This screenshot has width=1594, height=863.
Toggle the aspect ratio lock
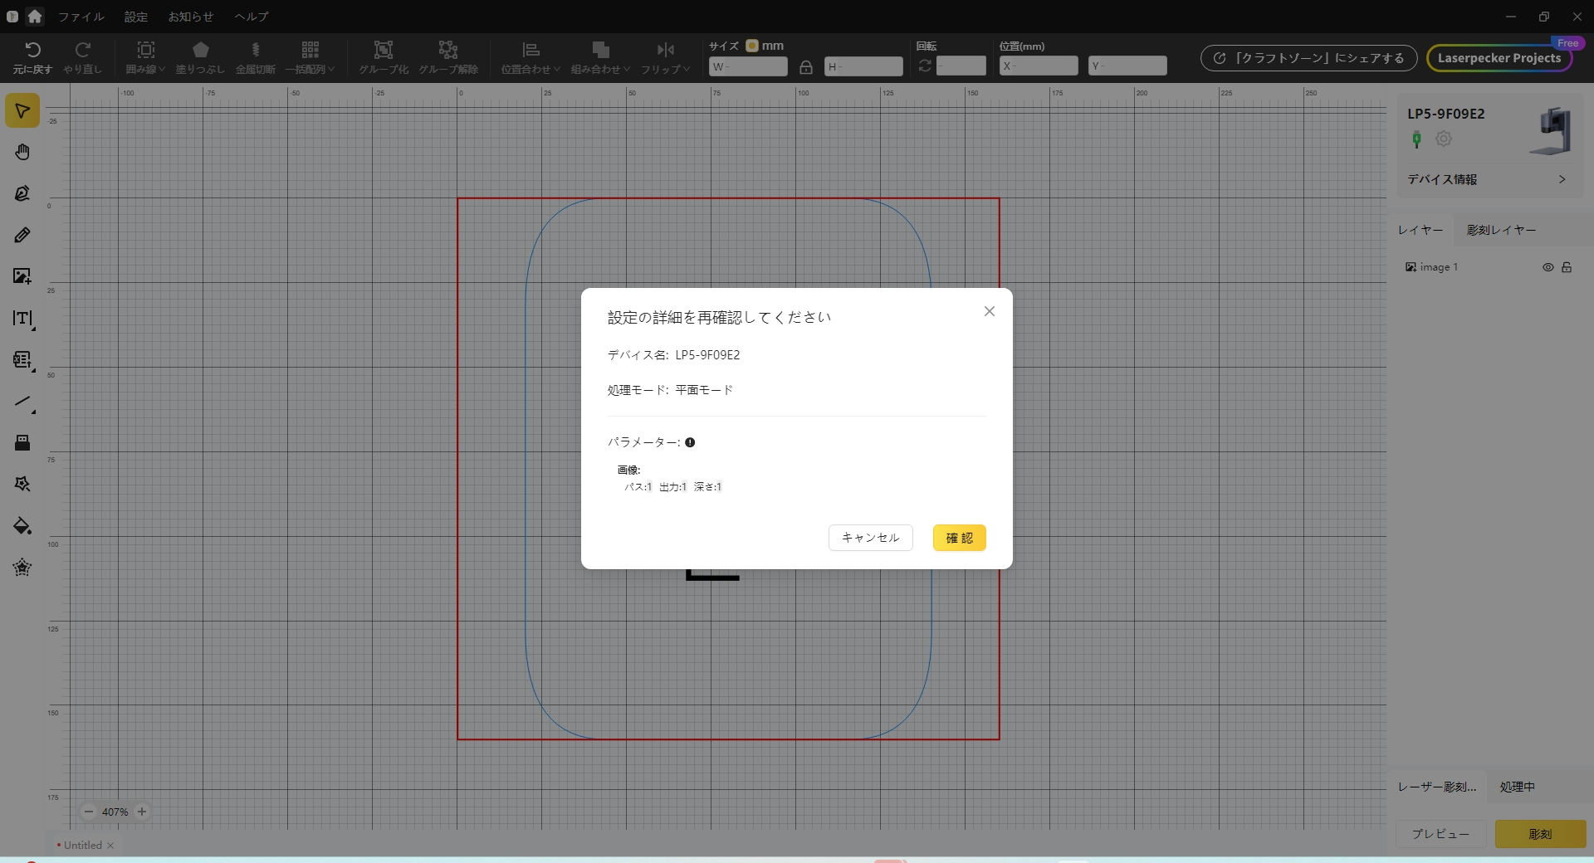805,67
